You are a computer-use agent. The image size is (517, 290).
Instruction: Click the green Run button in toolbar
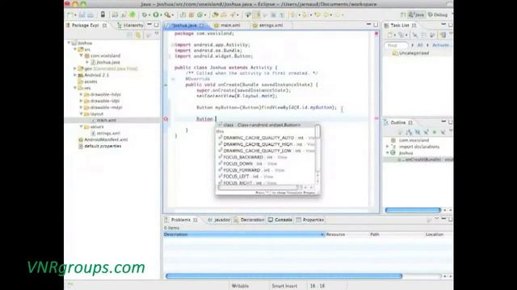156,14
